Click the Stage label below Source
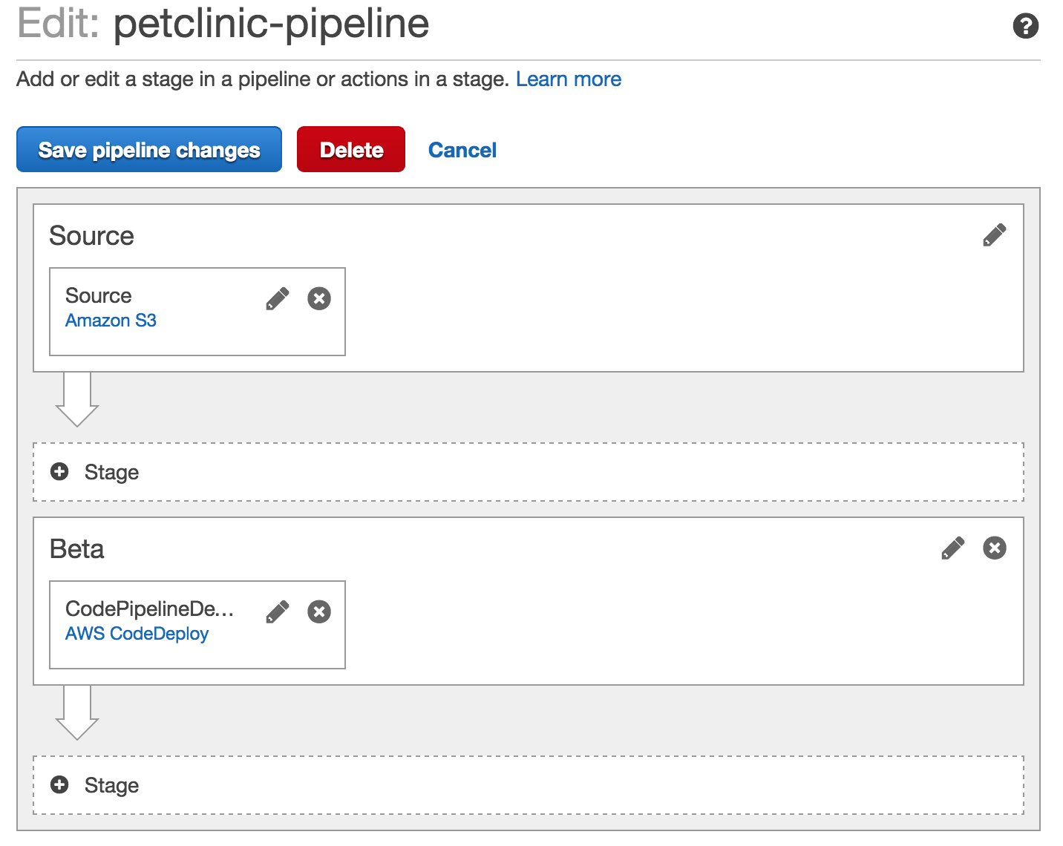Viewport: 1063px width, 846px height. pyautogui.click(x=111, y=472)
